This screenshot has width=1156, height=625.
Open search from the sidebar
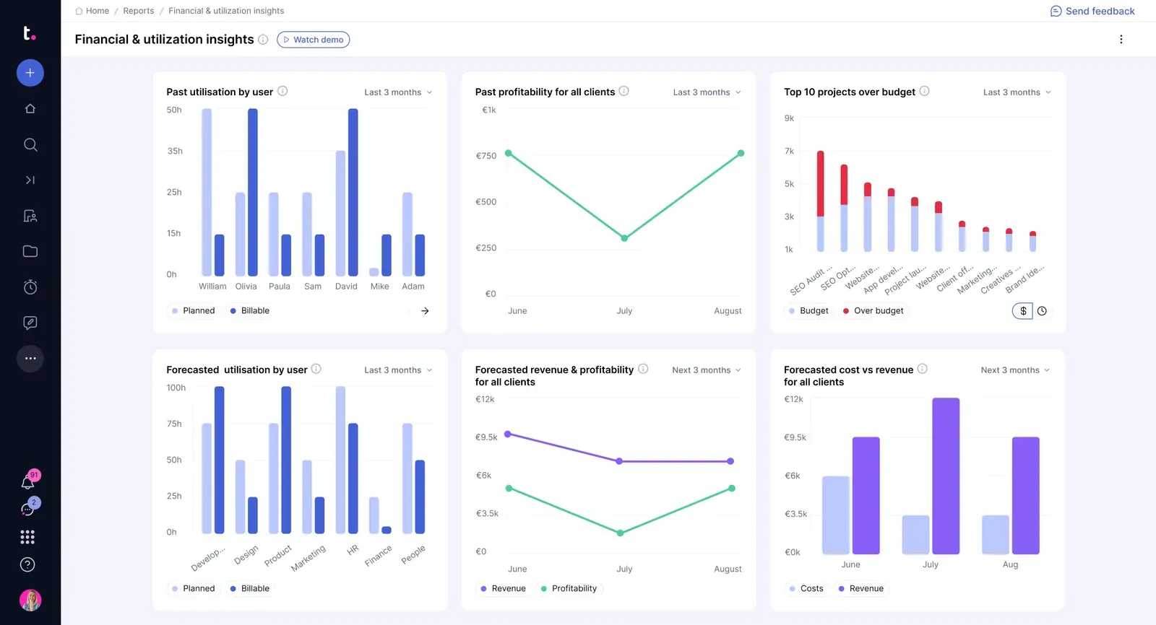30,144
